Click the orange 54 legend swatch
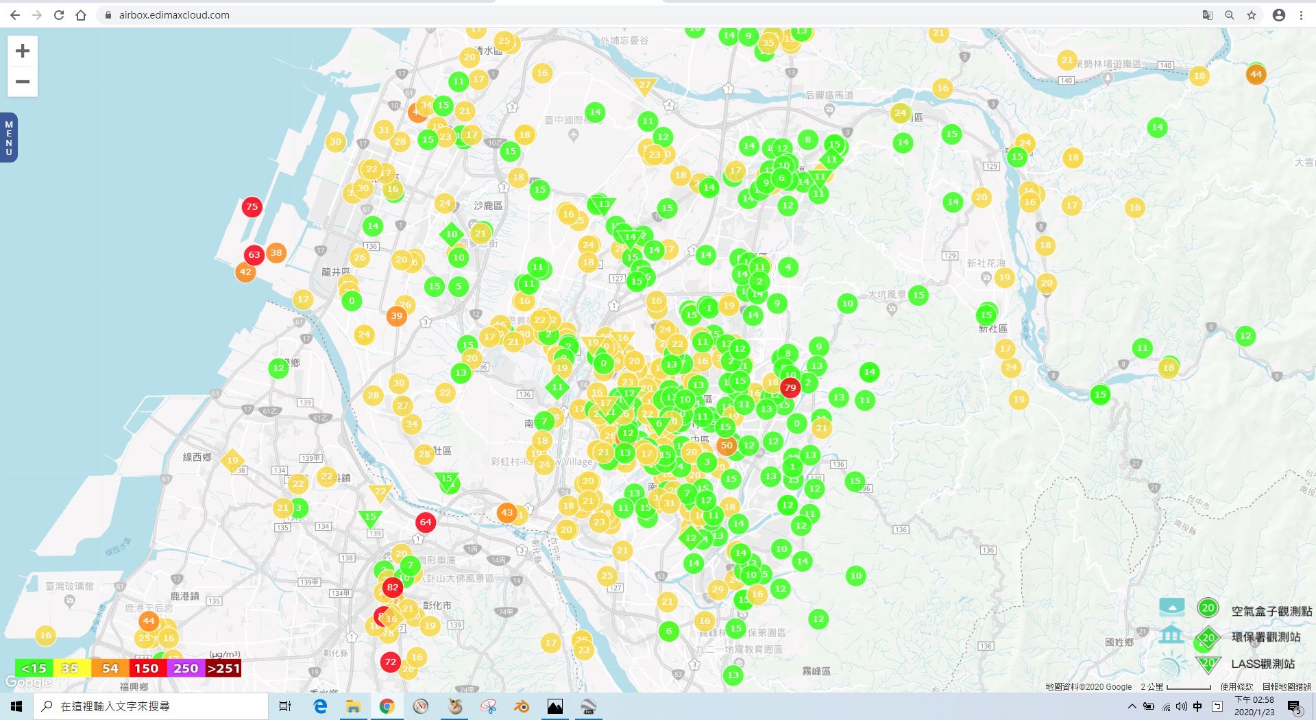The height and width of the screenshot is (720, 1316). click(110, 668)
